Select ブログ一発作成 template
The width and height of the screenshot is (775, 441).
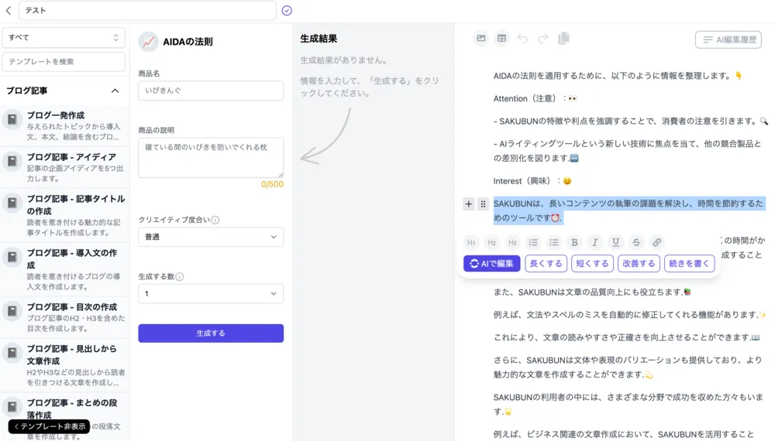pyautogui.click(x=65, y=126)
